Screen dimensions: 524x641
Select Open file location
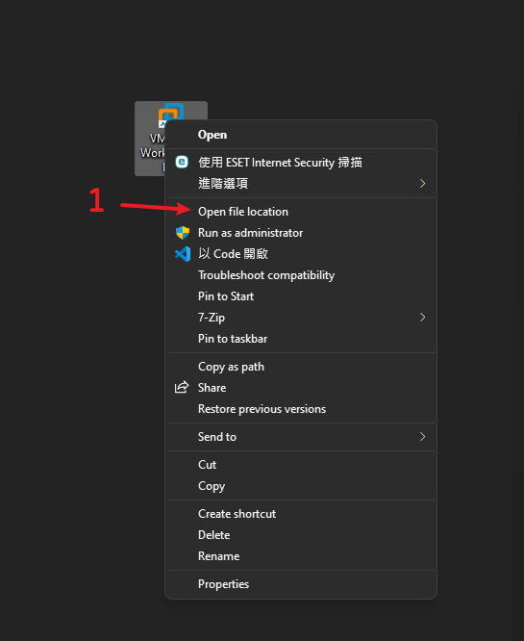click(301, 212)
